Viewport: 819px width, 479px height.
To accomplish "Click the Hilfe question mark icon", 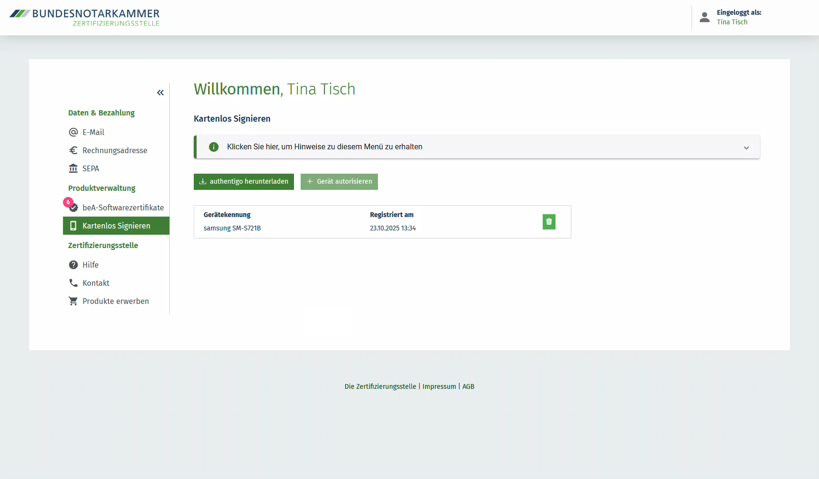I will click(73, 265).
